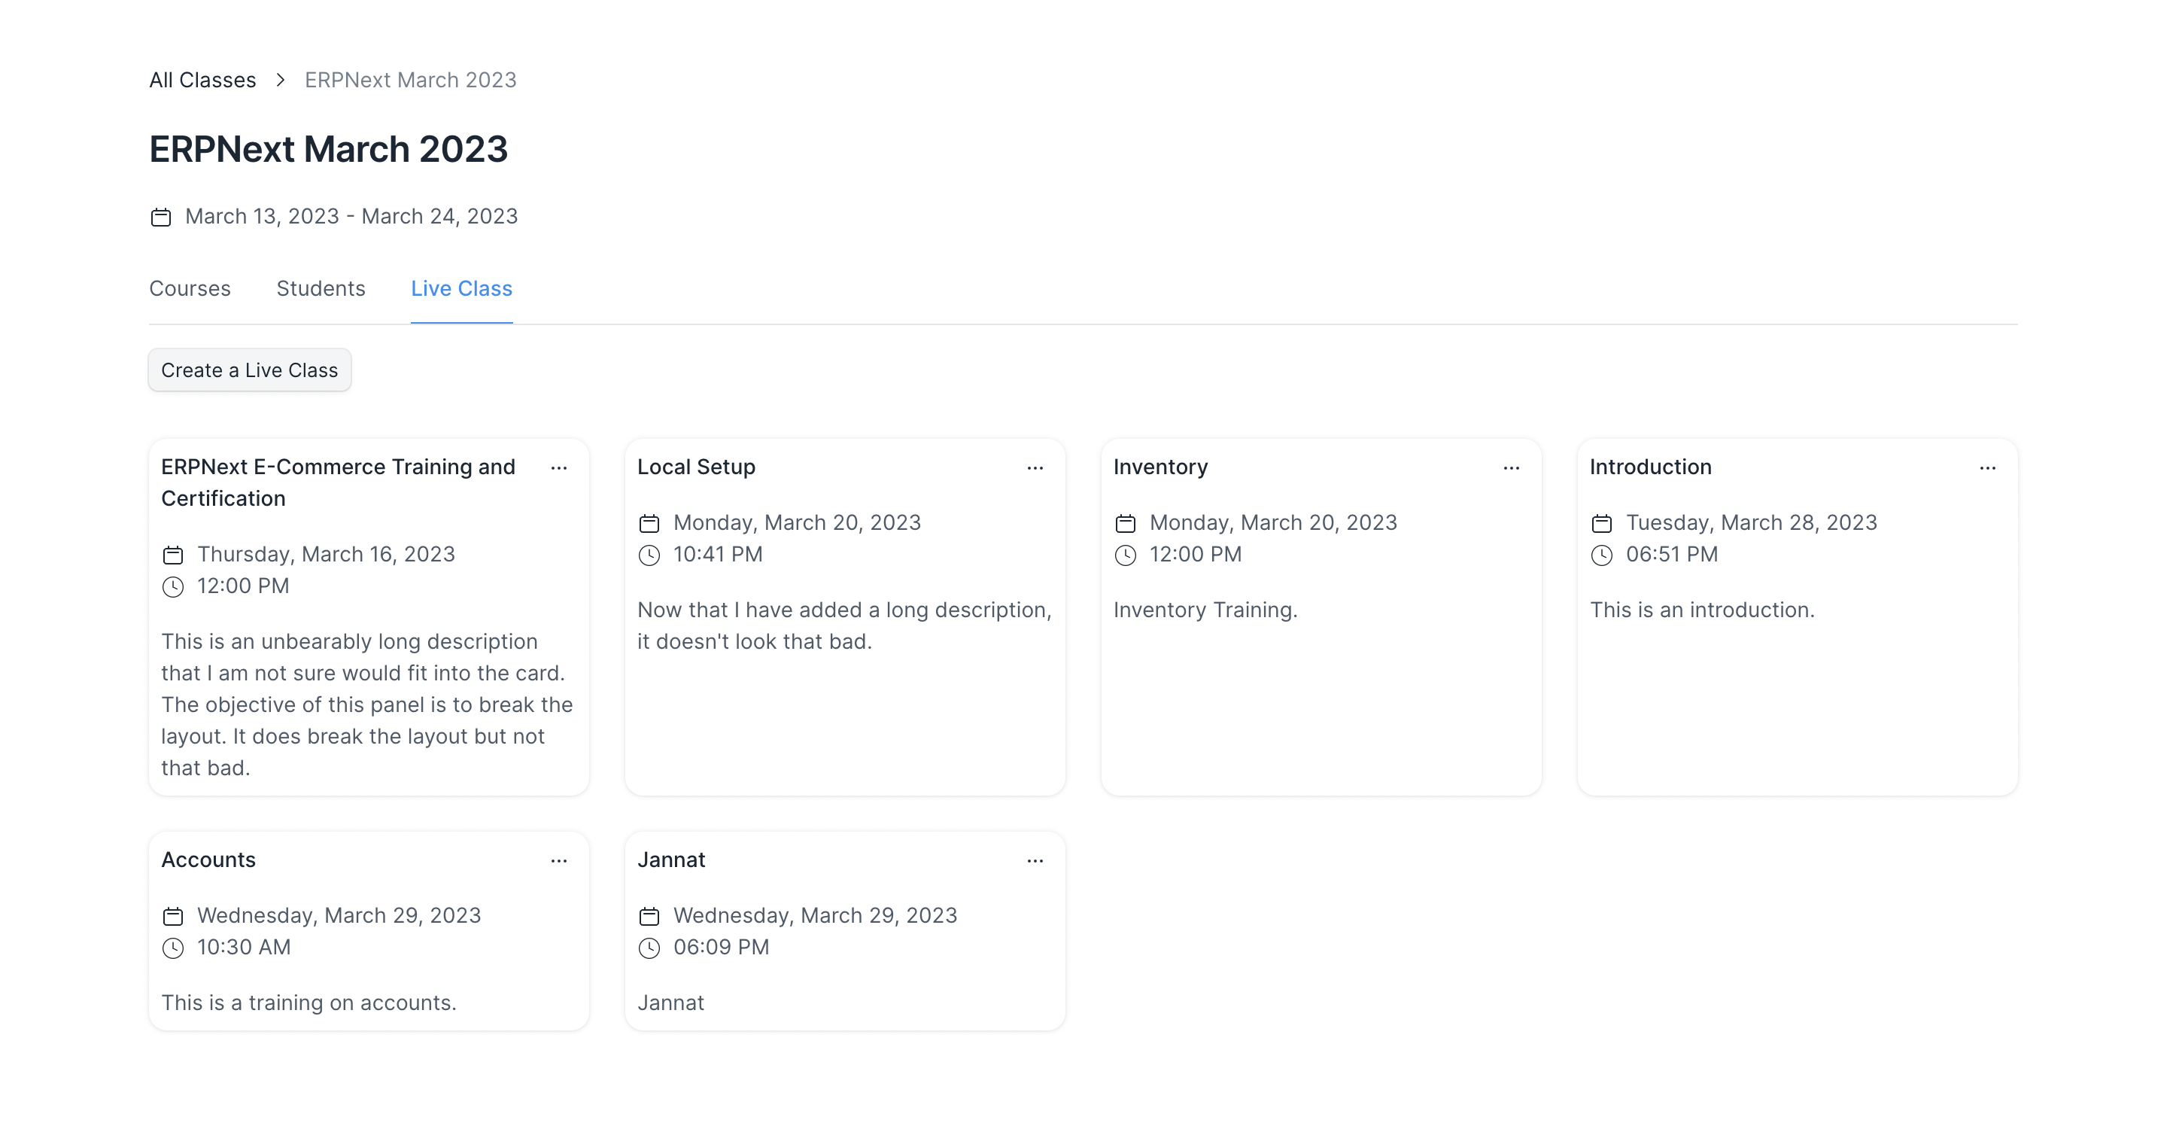2167x1138 pixels.
Task: Click clock icon on ERPNext E-Commerce Training card
Action: (172, 586)
